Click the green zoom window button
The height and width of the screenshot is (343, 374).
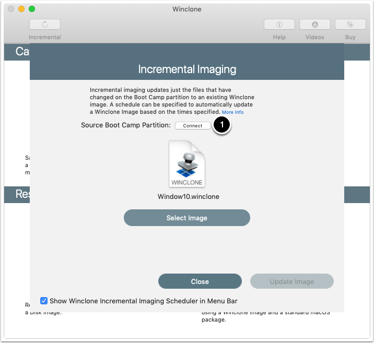pos(32,9)
